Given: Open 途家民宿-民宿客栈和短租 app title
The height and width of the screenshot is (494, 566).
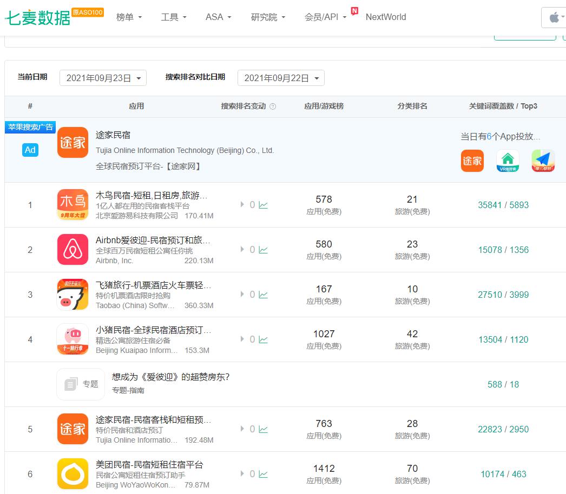Looking at the screenshot, I should [x=154, y=420].
